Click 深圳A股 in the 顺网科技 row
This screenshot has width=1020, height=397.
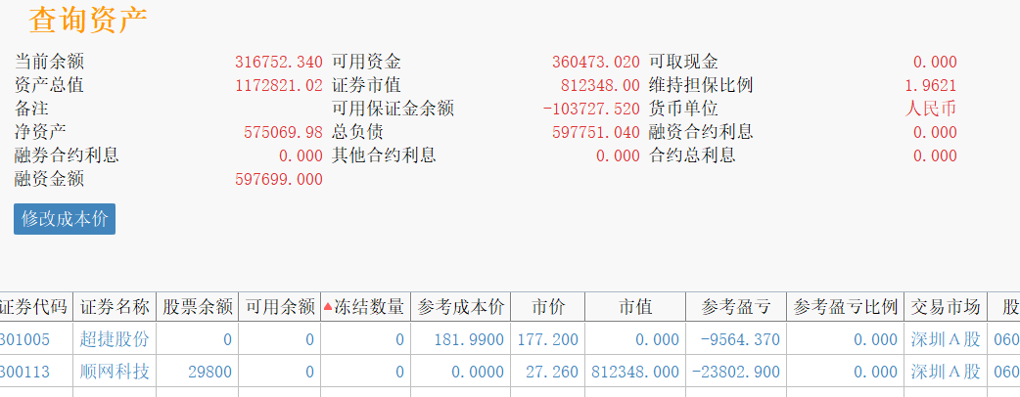946,372
